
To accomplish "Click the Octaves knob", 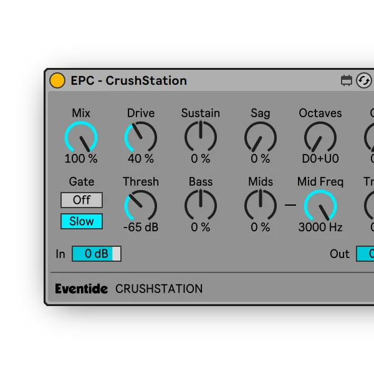I will [x=320, y=137].
